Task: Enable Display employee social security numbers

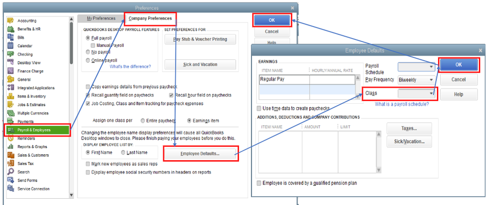Action: 88,172
